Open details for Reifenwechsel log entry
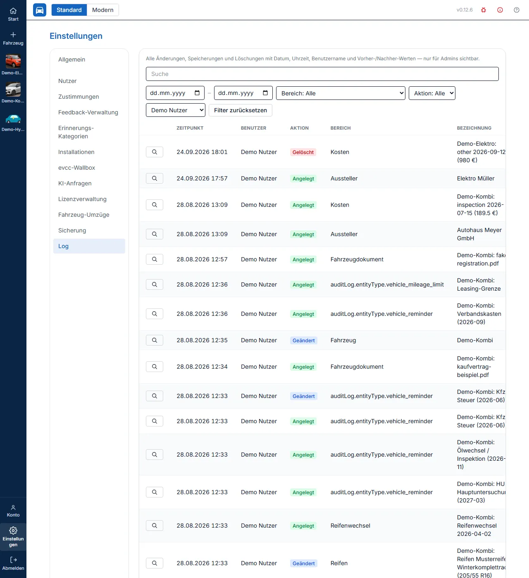This screenshot has height=578, width=529. click(x=155, y=526)
